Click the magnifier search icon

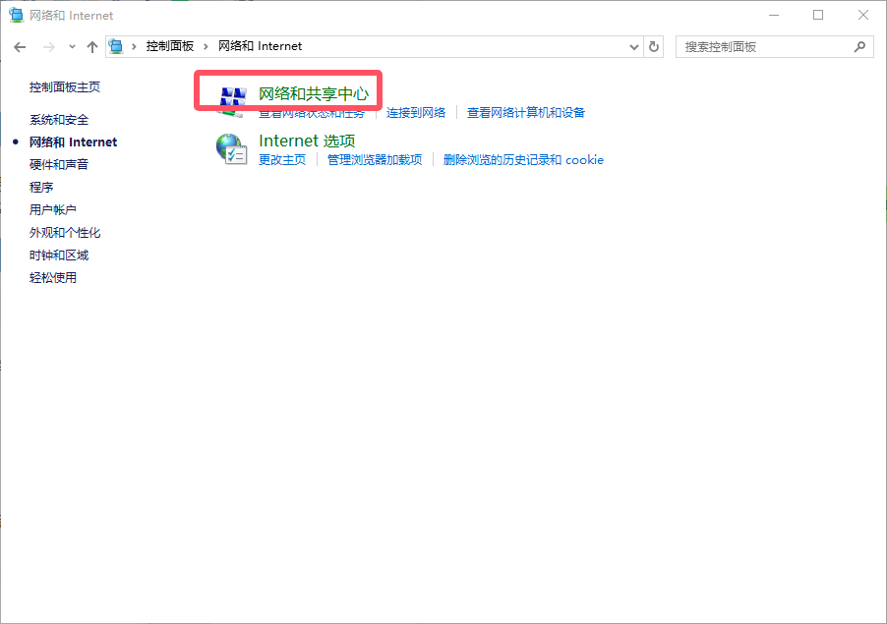point(859,46)
